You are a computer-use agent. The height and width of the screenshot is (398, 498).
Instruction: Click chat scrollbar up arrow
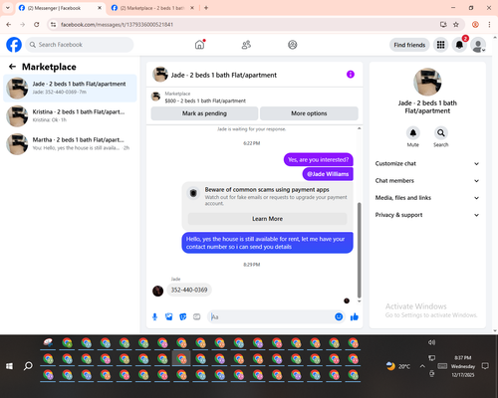coord(359,128)
